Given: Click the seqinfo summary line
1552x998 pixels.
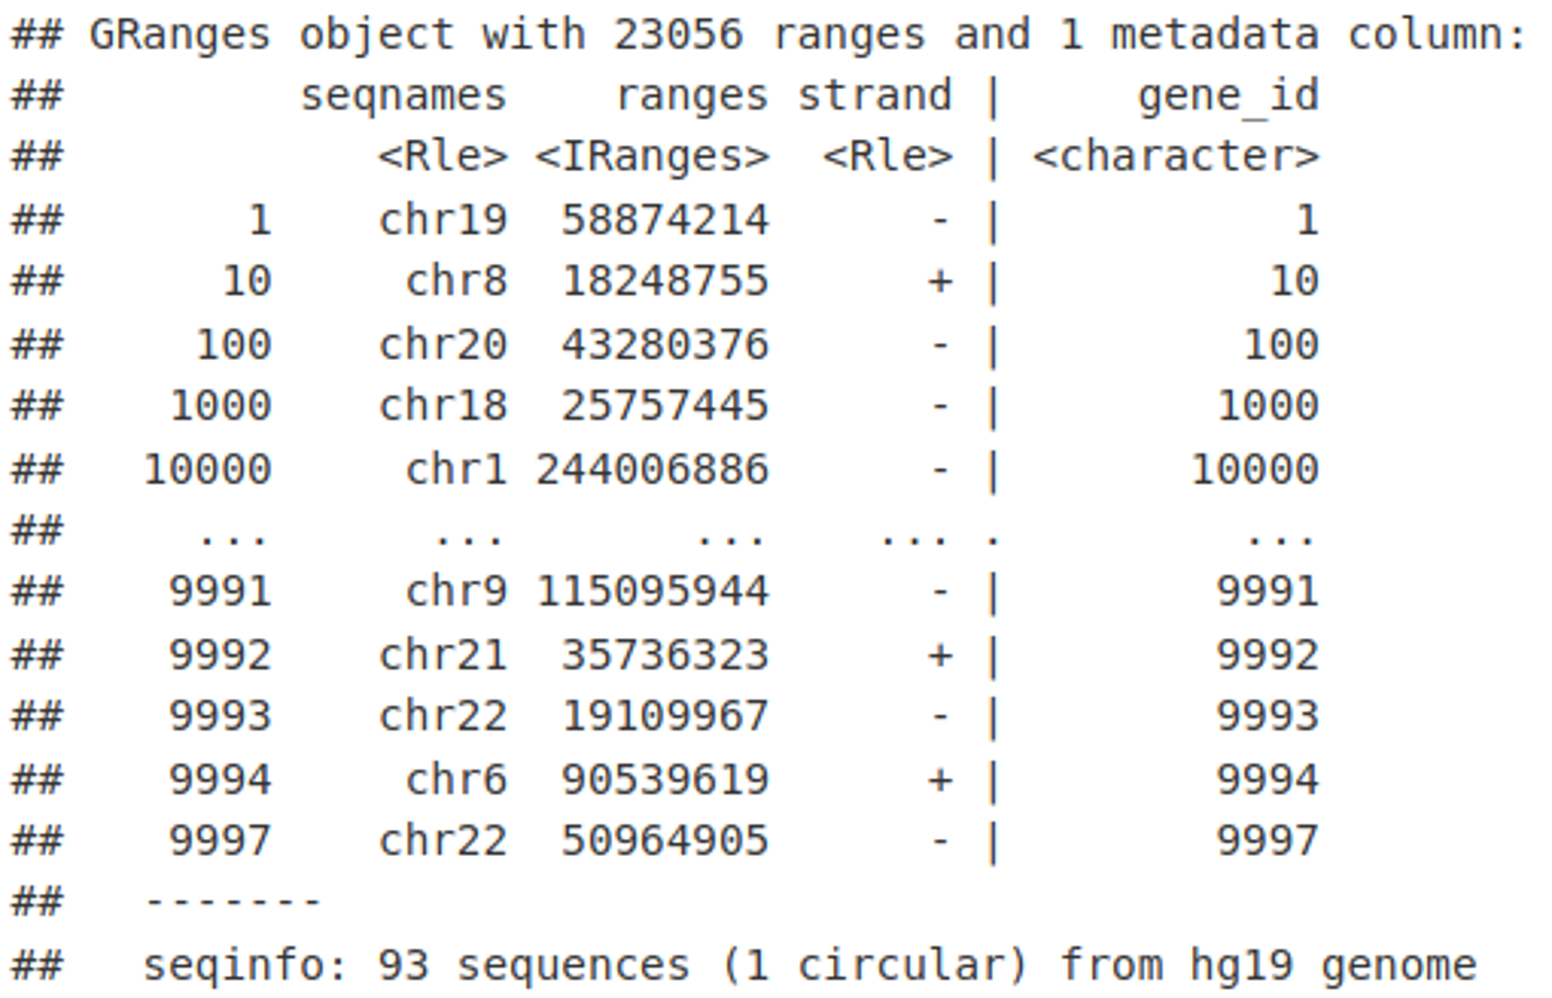Looking at the screenshot, I should coord(810,966).
